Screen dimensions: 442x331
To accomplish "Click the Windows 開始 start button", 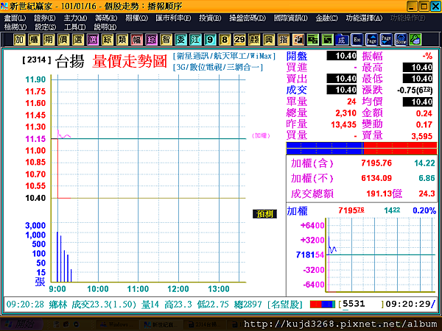I will 21,324.
